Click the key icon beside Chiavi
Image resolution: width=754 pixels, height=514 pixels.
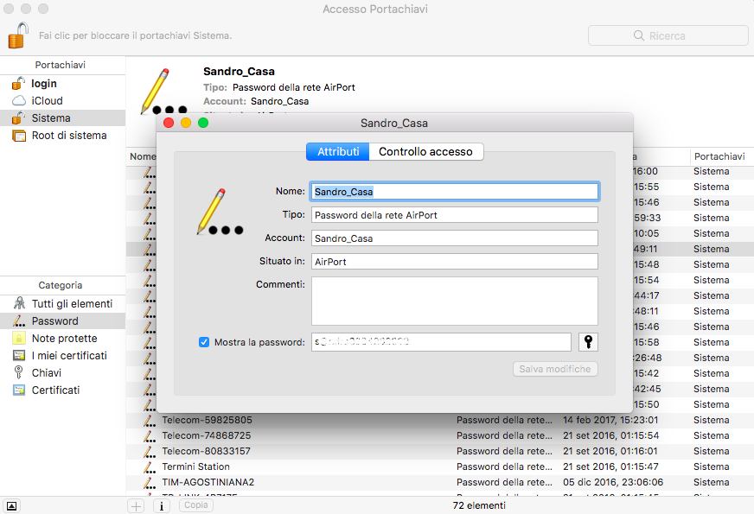tap(19, 372)
